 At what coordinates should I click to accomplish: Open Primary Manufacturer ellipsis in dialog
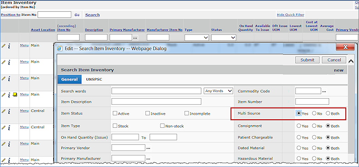(148, 159)
